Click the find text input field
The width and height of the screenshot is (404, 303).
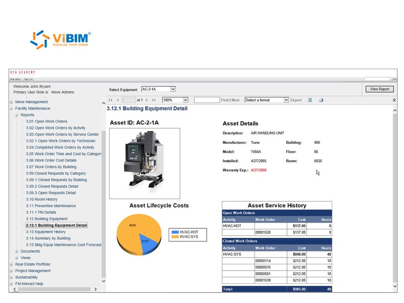(x=207, y=100)
